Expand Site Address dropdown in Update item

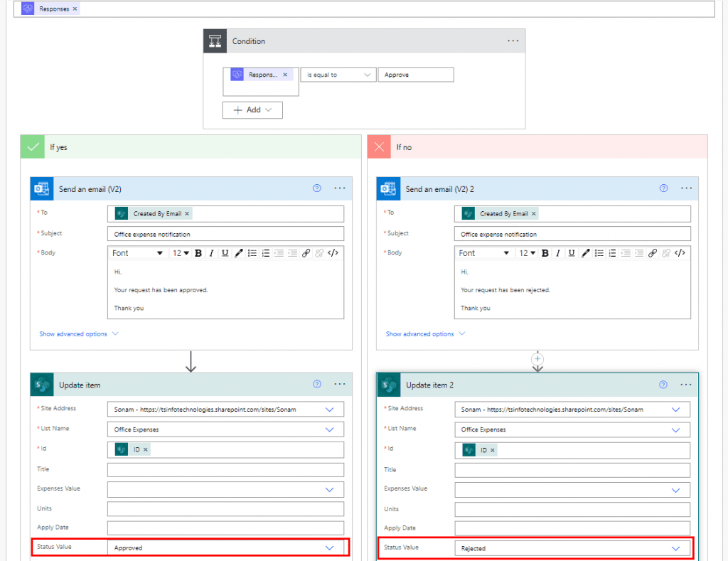pyautogui.click(x=330, y=410)
